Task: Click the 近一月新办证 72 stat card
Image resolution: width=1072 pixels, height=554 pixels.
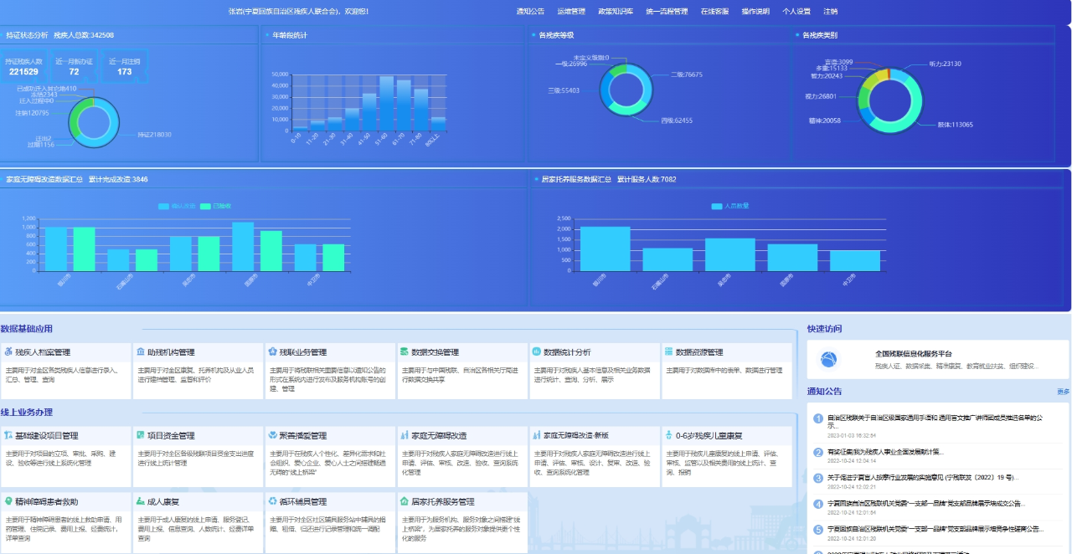Action: pyautogui.click(x=74, y=67)
